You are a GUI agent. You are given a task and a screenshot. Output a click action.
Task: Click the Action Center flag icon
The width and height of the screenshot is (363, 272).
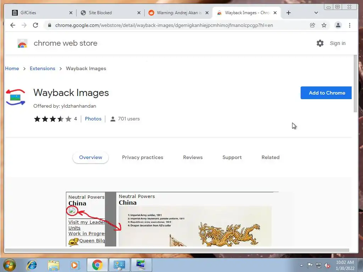(310, 265)
